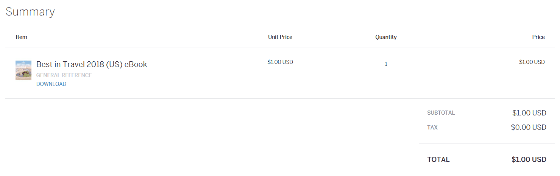Image resolution: width=560 pixels, height=176 pixels.
Task: Click the TAX label
Action: click(432, 128)
